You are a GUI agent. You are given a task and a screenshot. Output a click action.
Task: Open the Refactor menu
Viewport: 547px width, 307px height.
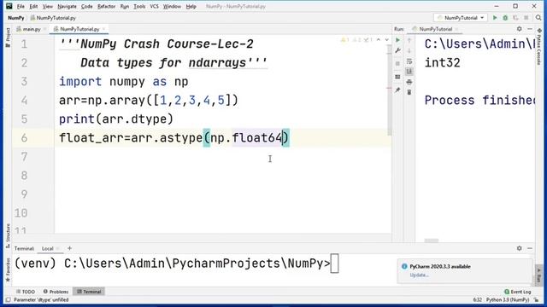pyautogui.click(x=106, y=6)
